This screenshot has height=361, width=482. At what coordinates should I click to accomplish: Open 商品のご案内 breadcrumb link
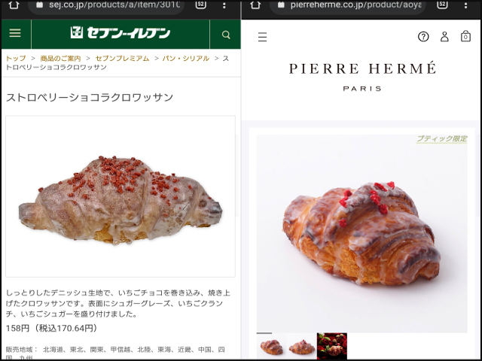tap(60, 59)
